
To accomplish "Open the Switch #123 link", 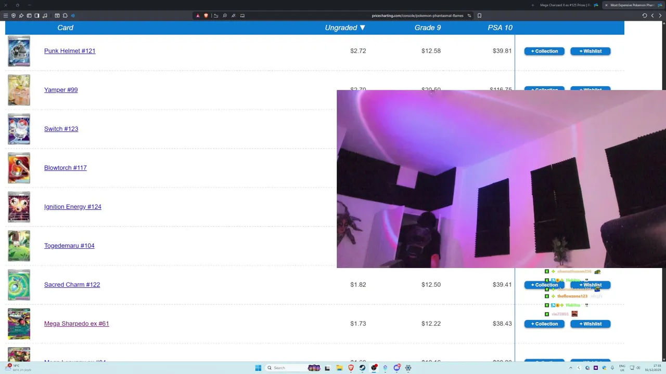I will coord(61,129).
